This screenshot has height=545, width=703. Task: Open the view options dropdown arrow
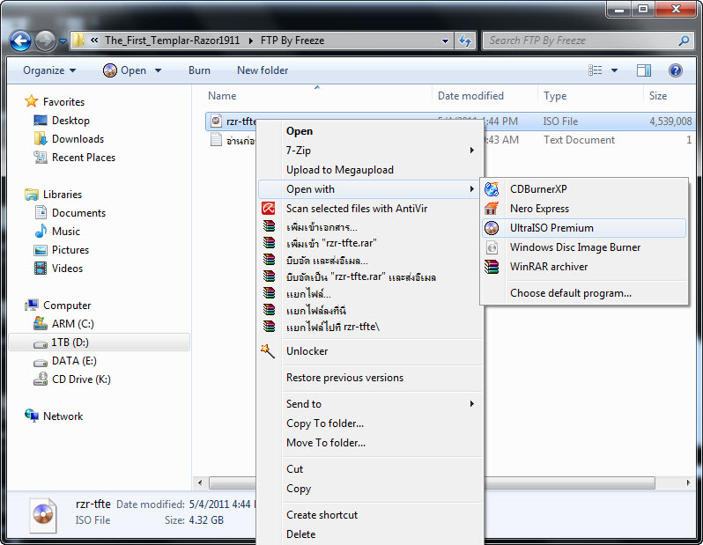(614, 70)
